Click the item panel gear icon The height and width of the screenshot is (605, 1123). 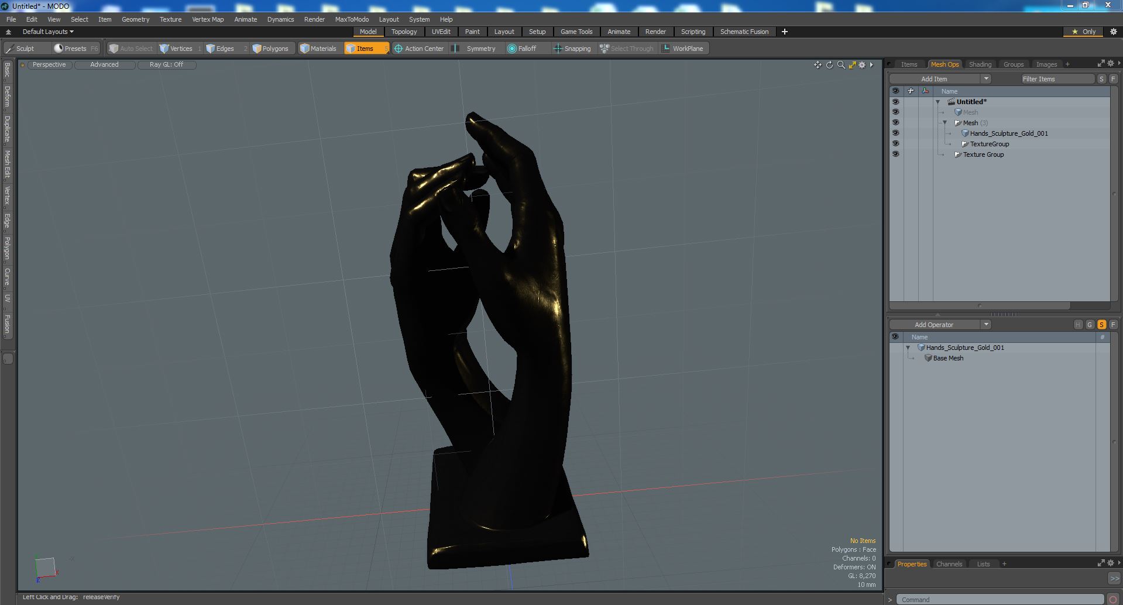[1110, 64]
